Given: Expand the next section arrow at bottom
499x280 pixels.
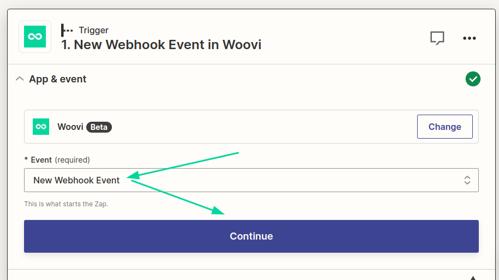Looking at the screenshot, I should pyautogui.click(x=473, y=277).
